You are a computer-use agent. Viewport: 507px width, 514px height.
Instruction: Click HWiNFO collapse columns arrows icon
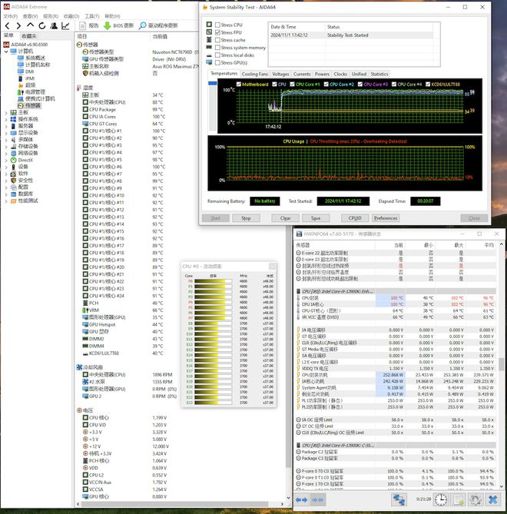[318, 500]
